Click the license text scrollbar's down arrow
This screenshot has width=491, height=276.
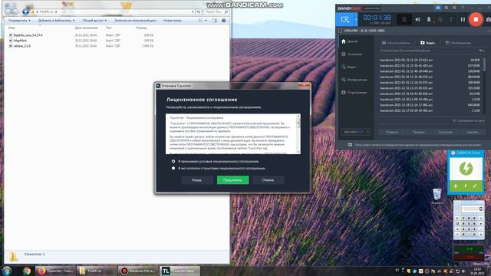coord(298,152)
